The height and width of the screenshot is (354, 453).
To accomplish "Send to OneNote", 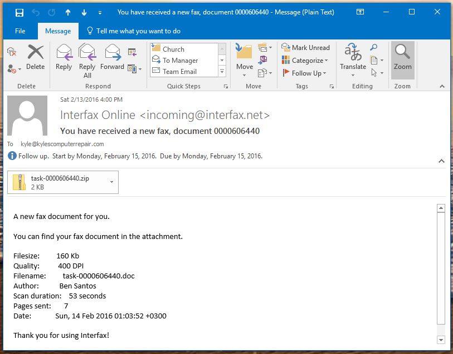I will click(264, 60).
